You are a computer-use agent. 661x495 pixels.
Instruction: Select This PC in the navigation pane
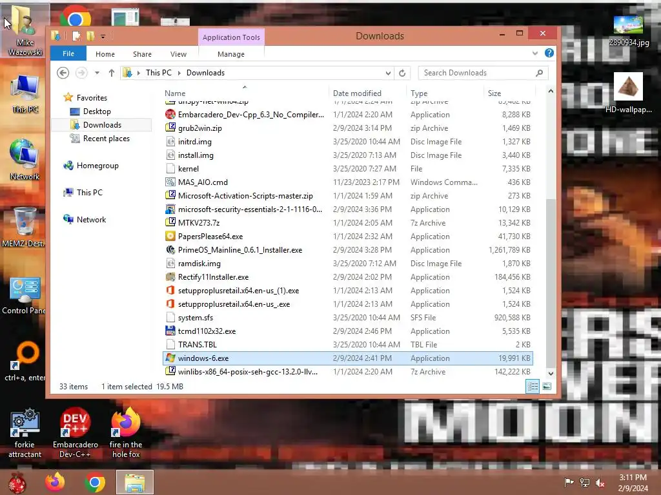89,192
